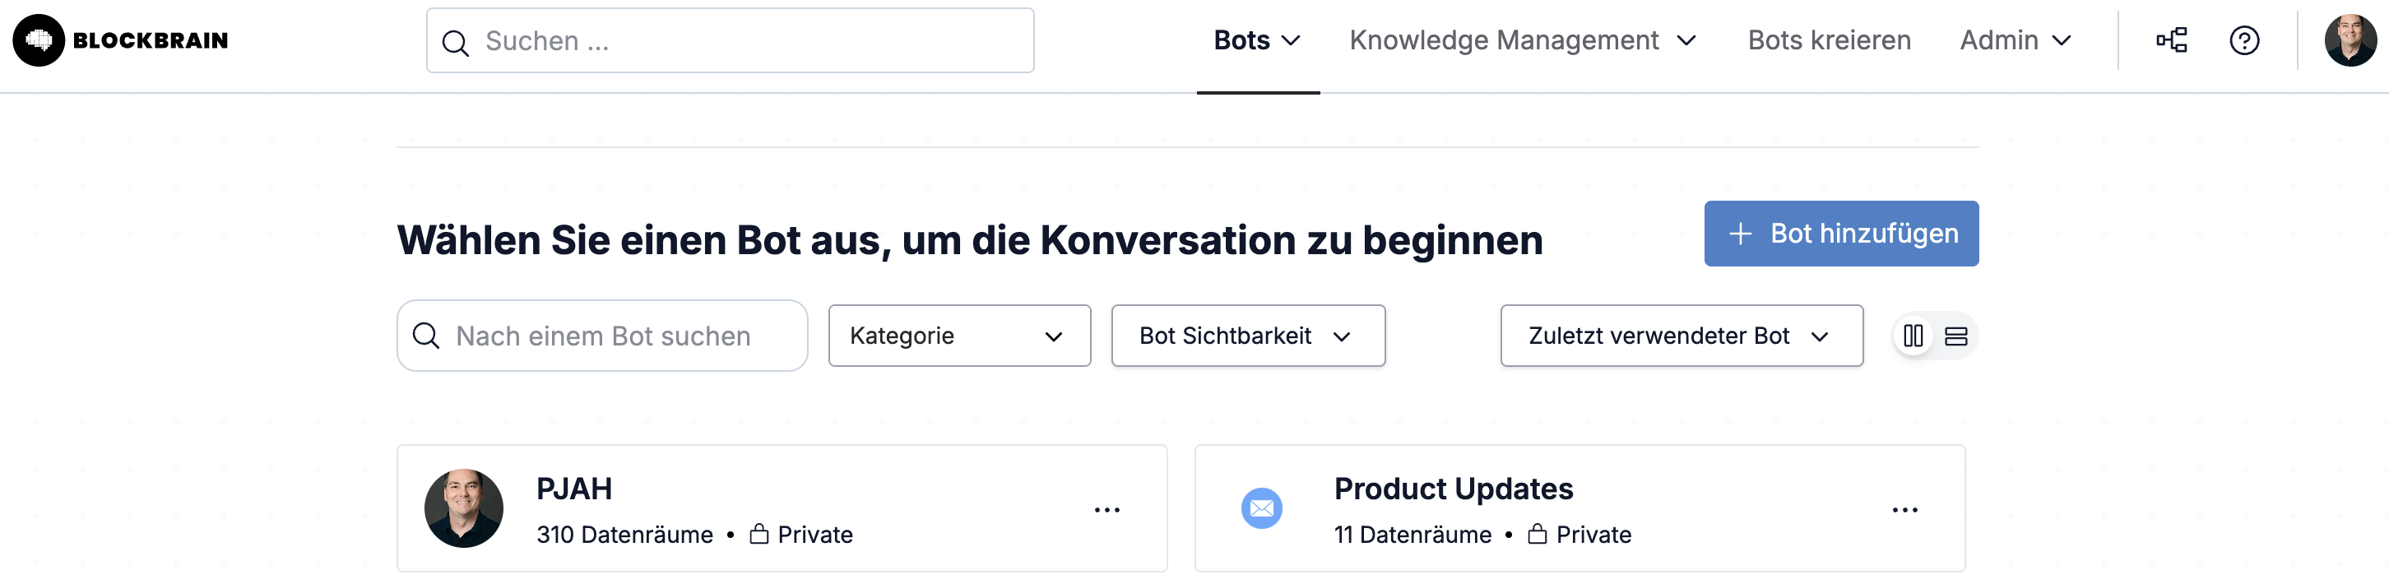Focus the Nach einem Bot suchen field
Screen dimensions: 2389x584
(x=602, y=336)
